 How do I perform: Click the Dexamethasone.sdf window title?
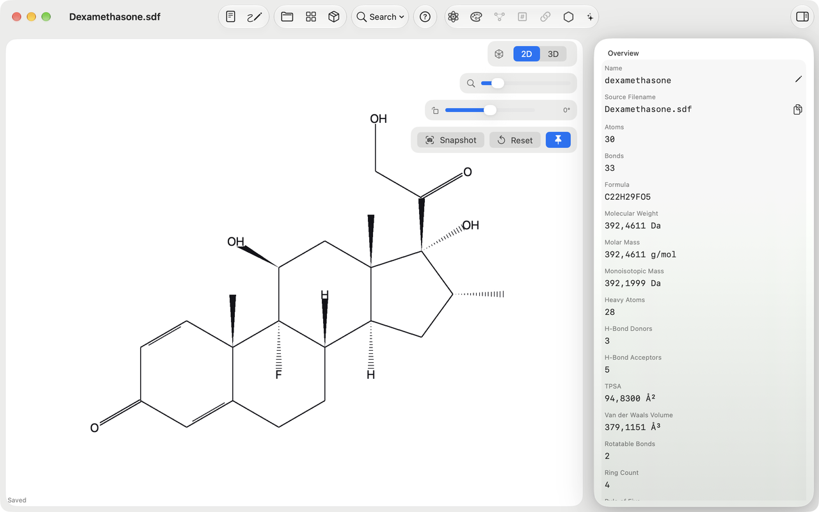point(115,17)
